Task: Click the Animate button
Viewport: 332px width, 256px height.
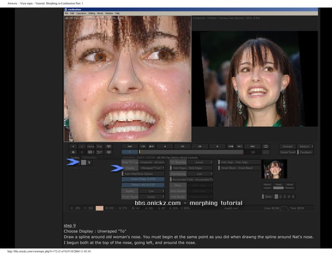Action: (x=288, y=146)
